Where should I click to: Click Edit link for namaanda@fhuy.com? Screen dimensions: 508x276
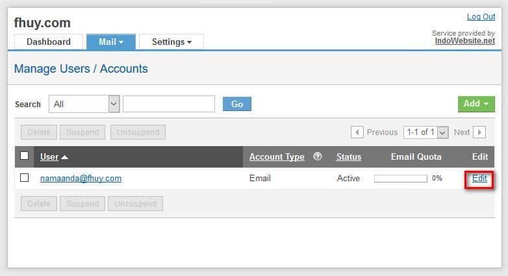pyautogui.click(x=479, y=179)
